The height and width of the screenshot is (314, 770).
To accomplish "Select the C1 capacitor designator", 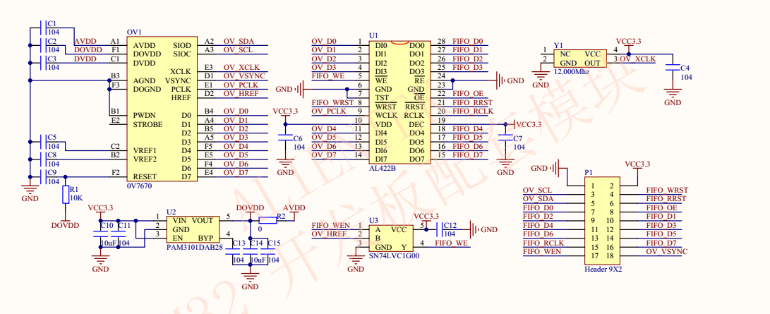I will click(x=52, y=23).
